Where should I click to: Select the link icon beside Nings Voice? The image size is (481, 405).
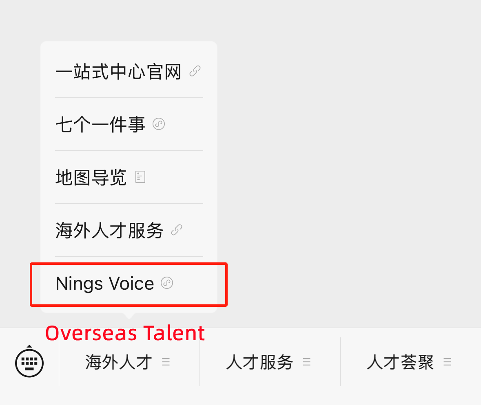[x=166, y=282]
